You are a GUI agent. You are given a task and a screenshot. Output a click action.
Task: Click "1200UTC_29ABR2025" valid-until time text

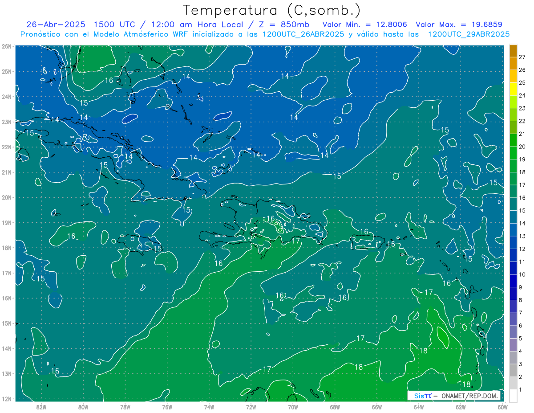click(x=469, y=34)
